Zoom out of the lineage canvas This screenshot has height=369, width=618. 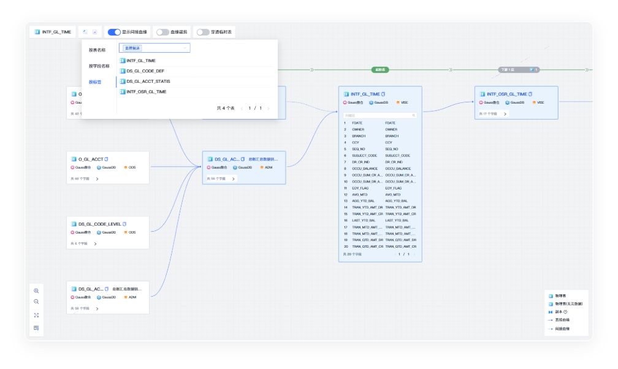(36, 302)
